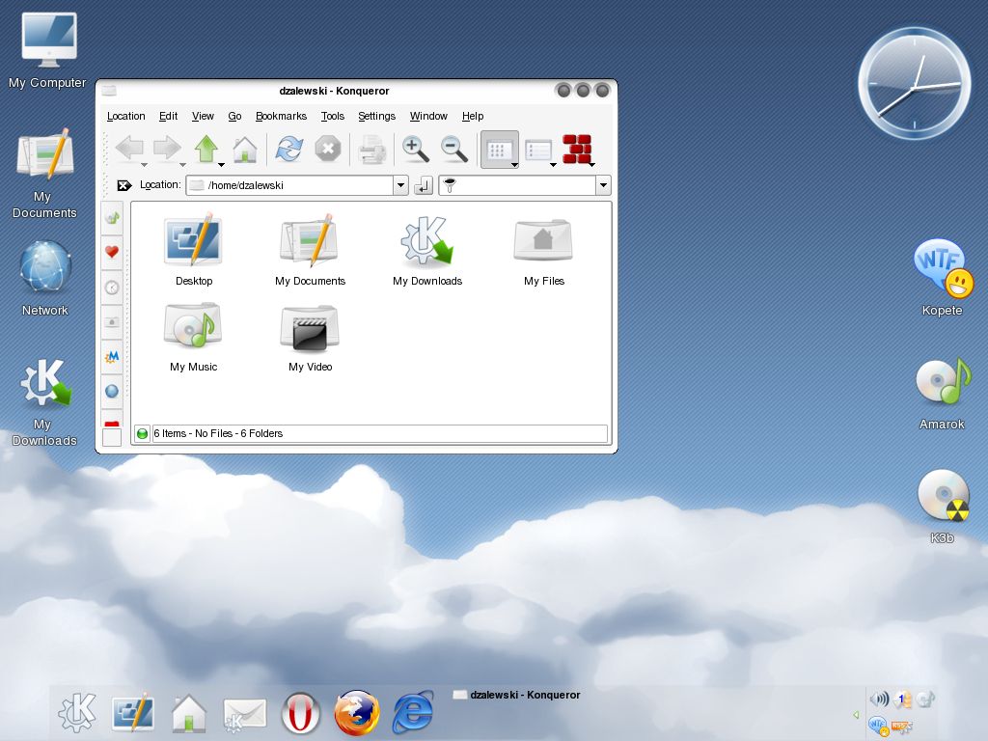Image resolution: width=988 pixels, height=741 pixels.
Task: Open the volume speaker tray icon
Action: tap(879, 699)
